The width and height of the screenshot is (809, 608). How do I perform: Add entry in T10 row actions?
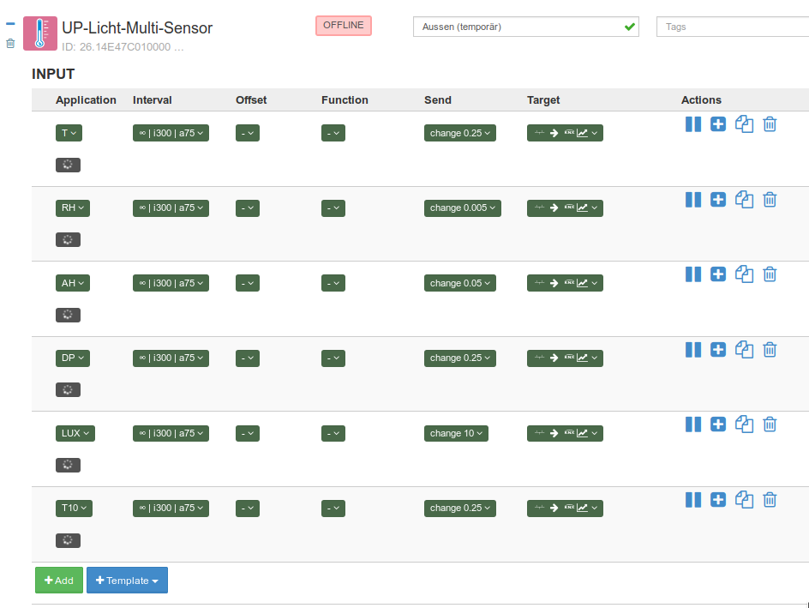(x=717, y=500)
